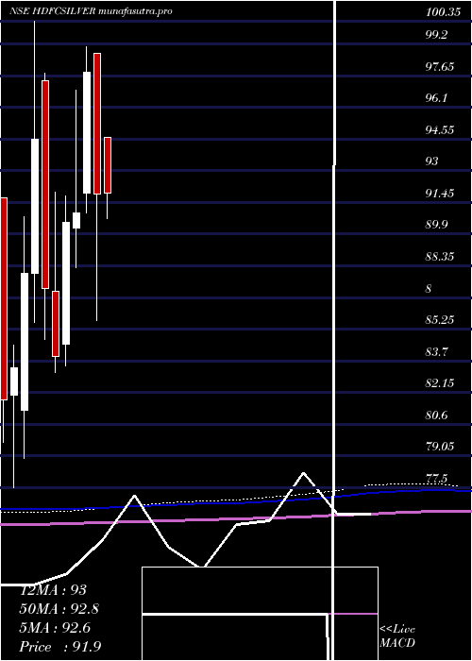Viewport: 472px width, 661px height.
Task: Click the NSE HDFCSILVER munafasutra.pro title text
Action: pyautogui.click(x=91, y=11)
